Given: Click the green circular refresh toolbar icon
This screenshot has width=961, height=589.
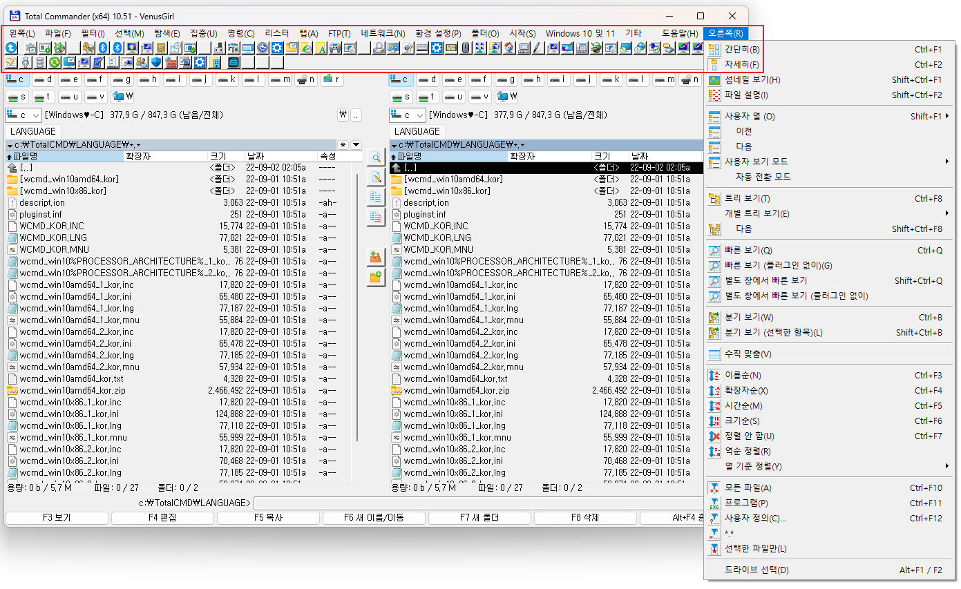Looking at the screenshot, I should (54, 62).
